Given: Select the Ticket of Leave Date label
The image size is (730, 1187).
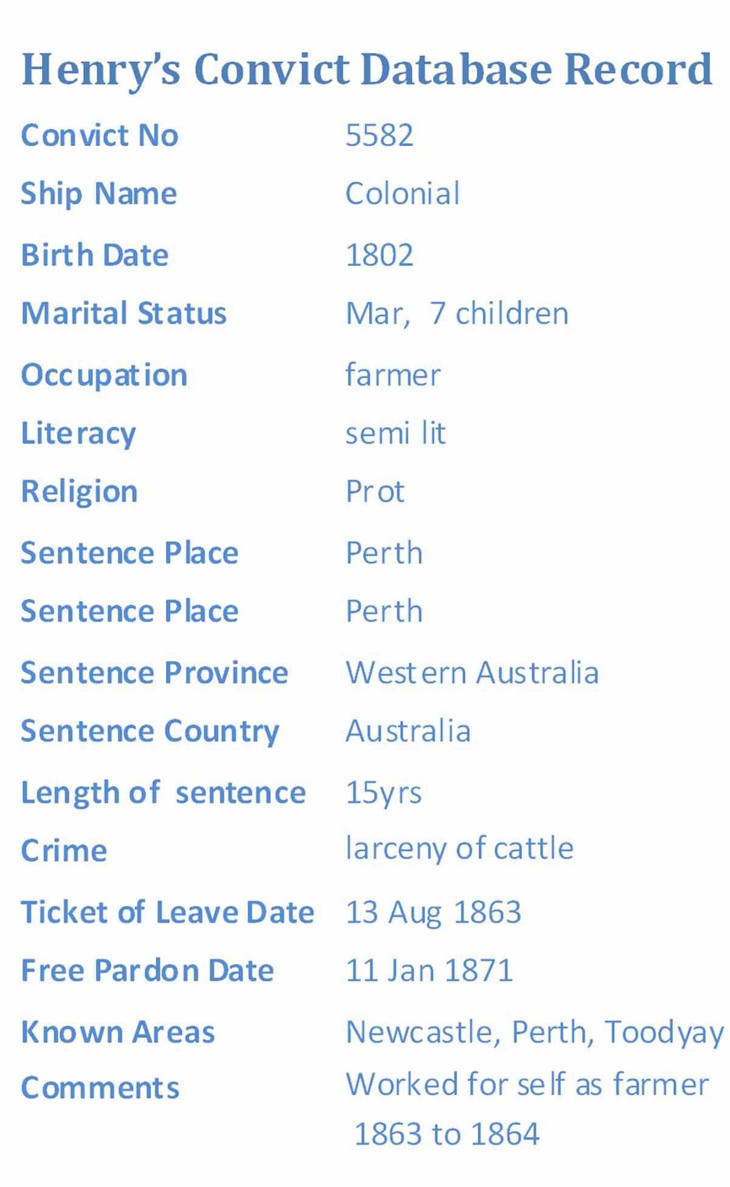Looking at the screenshot, I should [x=167, y=912].
